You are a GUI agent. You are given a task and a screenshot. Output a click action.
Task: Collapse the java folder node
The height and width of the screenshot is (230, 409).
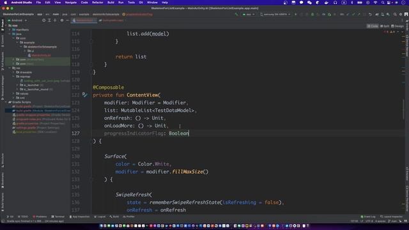tap(10, 34)
